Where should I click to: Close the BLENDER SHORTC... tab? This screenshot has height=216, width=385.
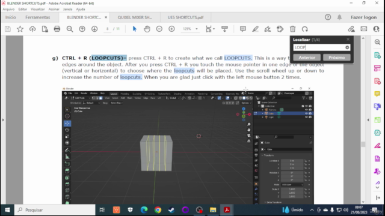pos(106,17)
